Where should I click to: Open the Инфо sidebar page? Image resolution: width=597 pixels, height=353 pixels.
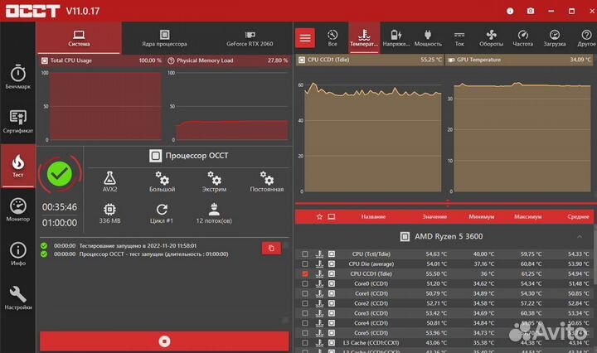pyautogui.click(x=18, y=254)
